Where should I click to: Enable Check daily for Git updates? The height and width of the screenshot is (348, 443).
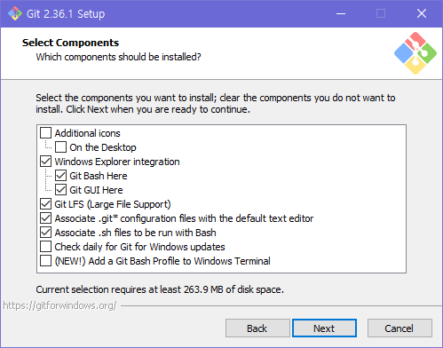45,247
